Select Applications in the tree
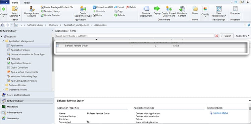This screenshot has width=251, height=124. coord(28,45)
